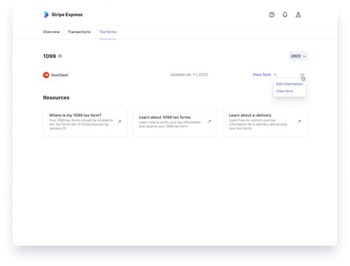This screenshot has width=350, height=266.
Task: Click the info icon next to 1099
Action: pyautogui.click(x=60, y=56)
